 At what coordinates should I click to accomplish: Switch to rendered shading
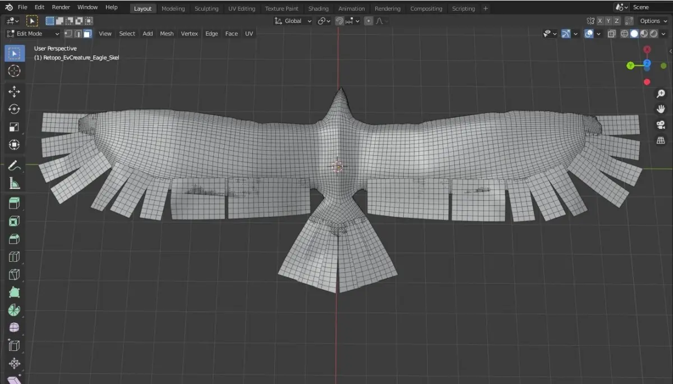click(x=653, y=34)
